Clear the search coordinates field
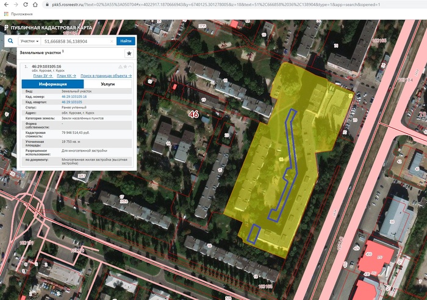The height and width of the screenshot is (300, 427). click(x=112, y=41)
